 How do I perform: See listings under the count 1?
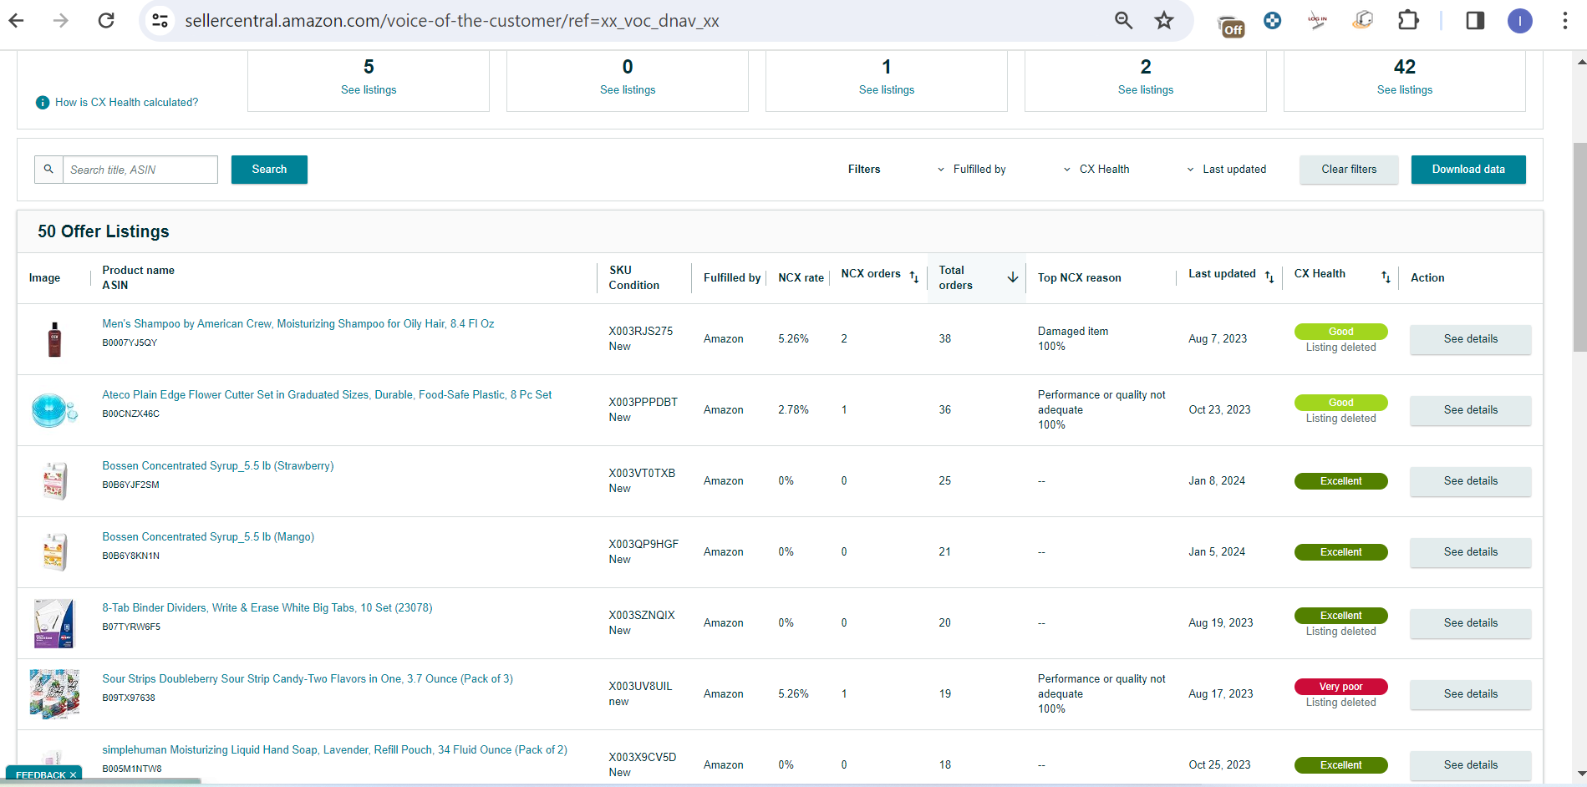[887, 90]
